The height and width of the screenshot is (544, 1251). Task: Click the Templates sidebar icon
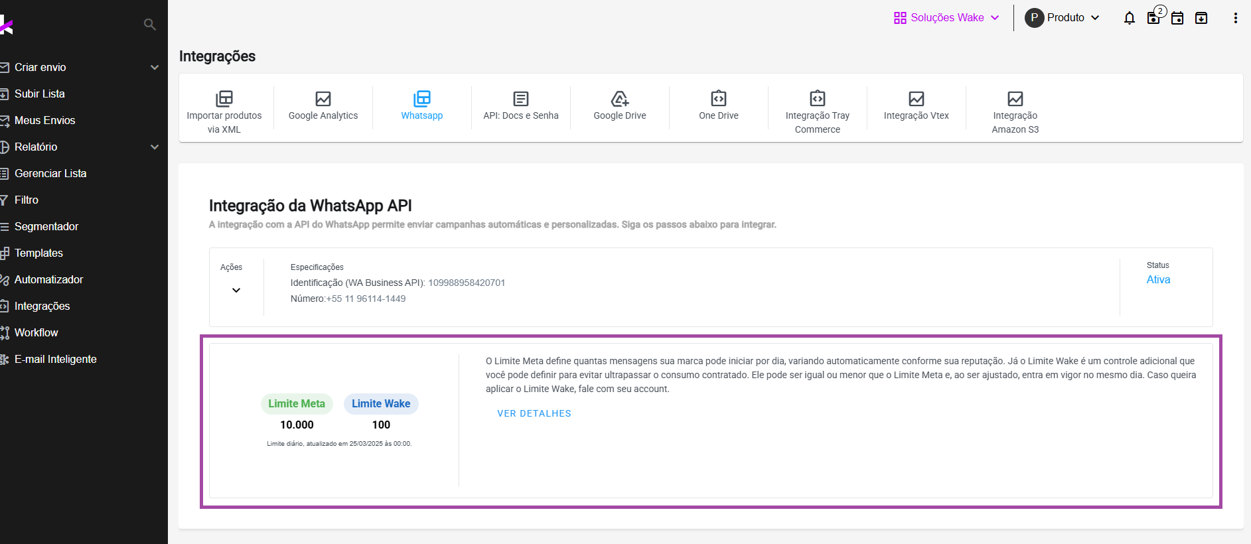click(x=3, y=253)
